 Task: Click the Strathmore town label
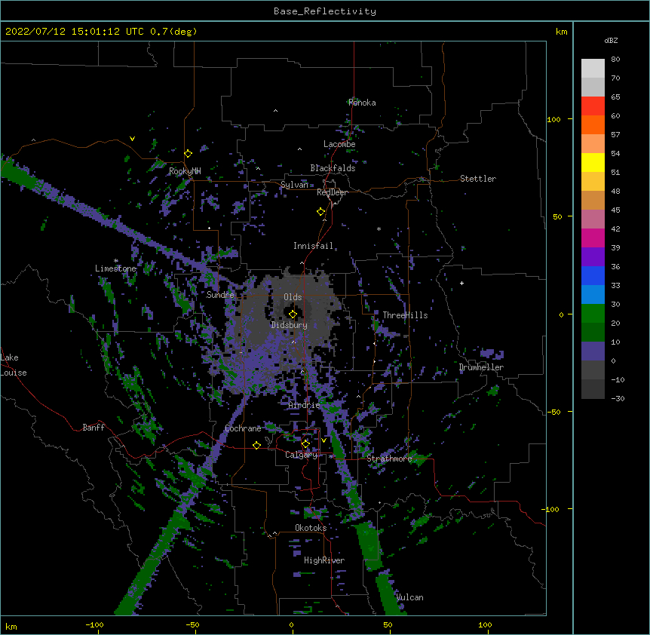[x=389, y=459]
